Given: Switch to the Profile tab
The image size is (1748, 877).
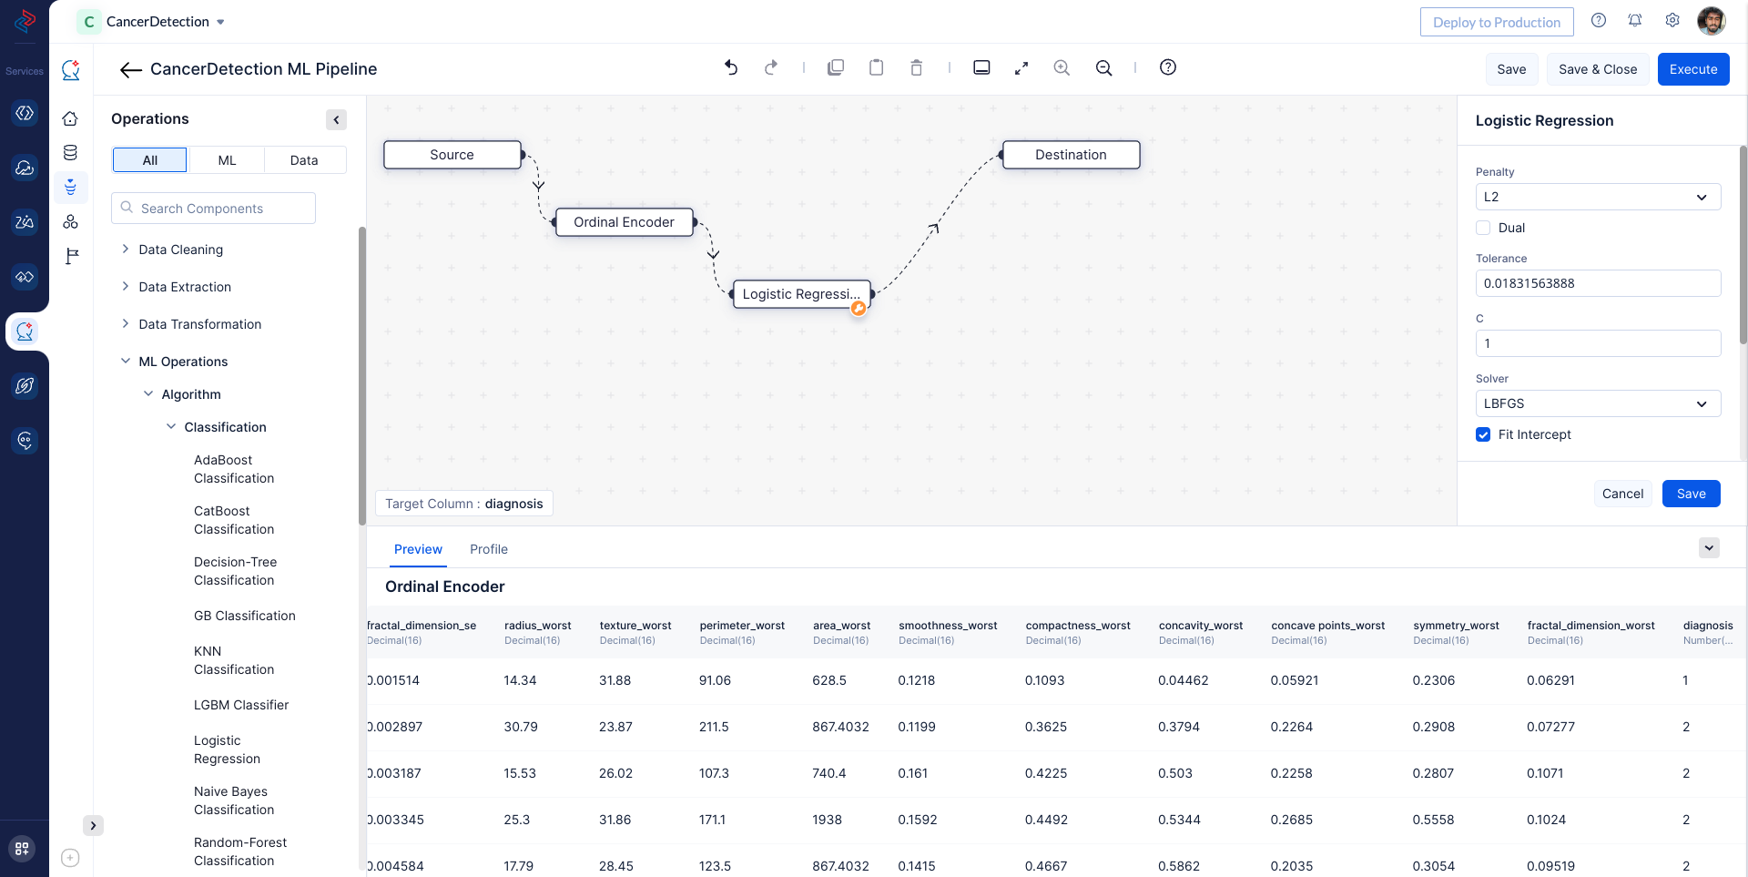Looking at the screenshot, I should pyautogui.click(x=488, y=549).
